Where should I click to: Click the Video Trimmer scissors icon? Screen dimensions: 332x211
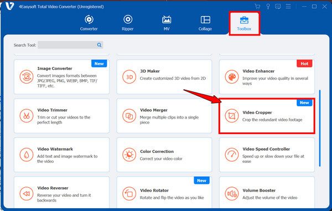[27, 116]
